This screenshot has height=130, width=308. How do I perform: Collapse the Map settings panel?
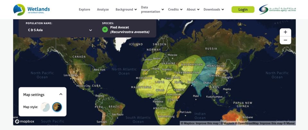[x=61, y=94]
